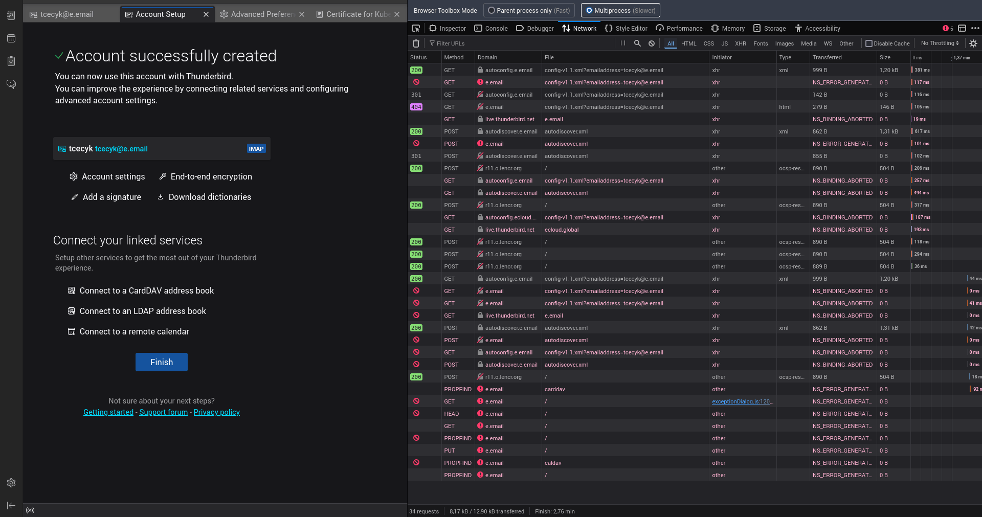Connect to an LDAP address book
This screenshot has height=517, width=982.
(137, 311)
